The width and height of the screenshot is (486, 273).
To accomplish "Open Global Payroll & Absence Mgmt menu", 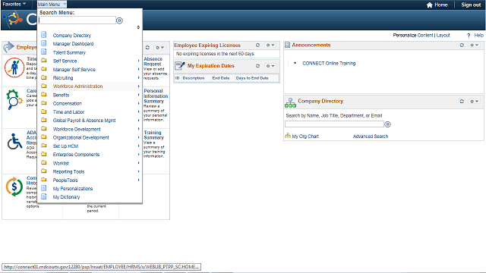I will (x=84, y=121).
